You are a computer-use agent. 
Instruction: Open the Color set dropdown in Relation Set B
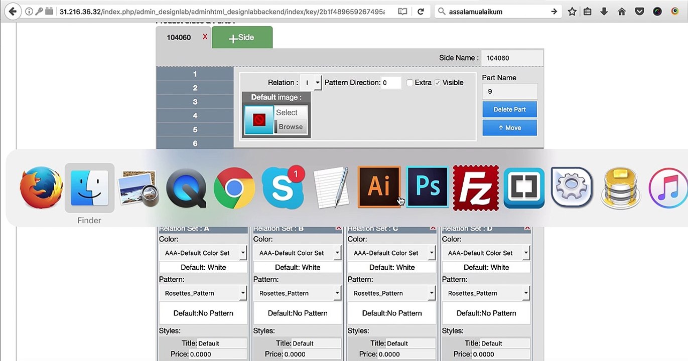[298, 253]
